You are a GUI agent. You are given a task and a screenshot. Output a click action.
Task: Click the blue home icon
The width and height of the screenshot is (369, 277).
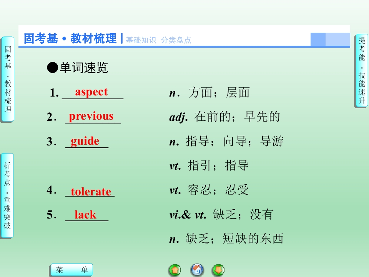click(x=197, y=270)
